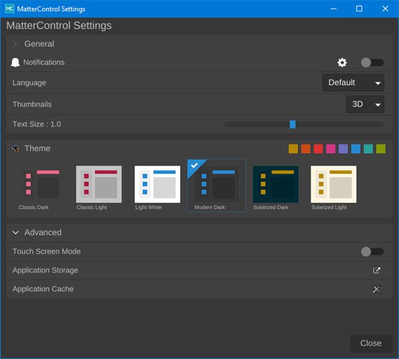The height and width of the screenshot is (359, 399).
Task: Adjust the Text Size slider handle
Action: tap(293, 124)
